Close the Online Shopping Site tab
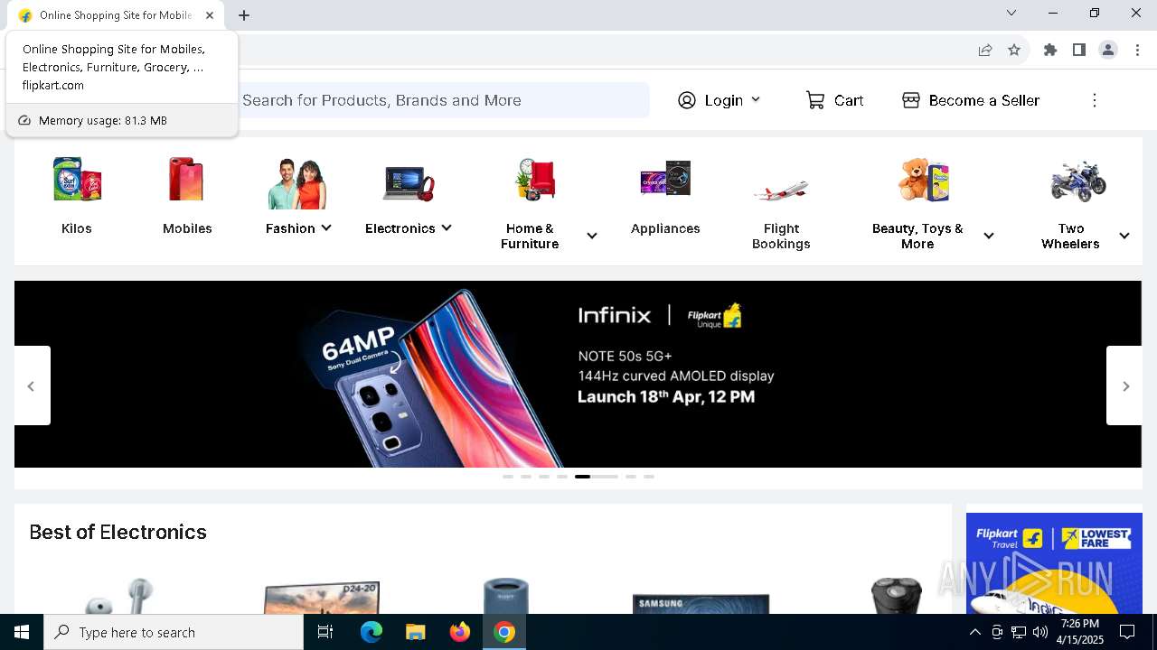1157x650 pixels. coord(210,15)
